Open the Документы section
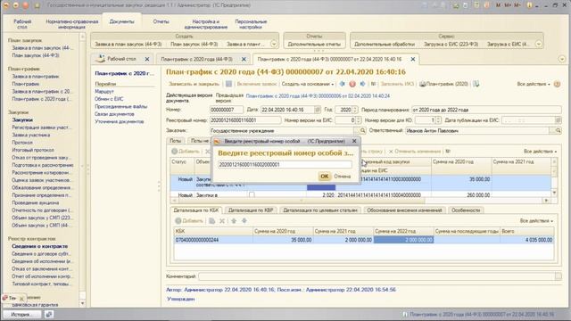 121,21
